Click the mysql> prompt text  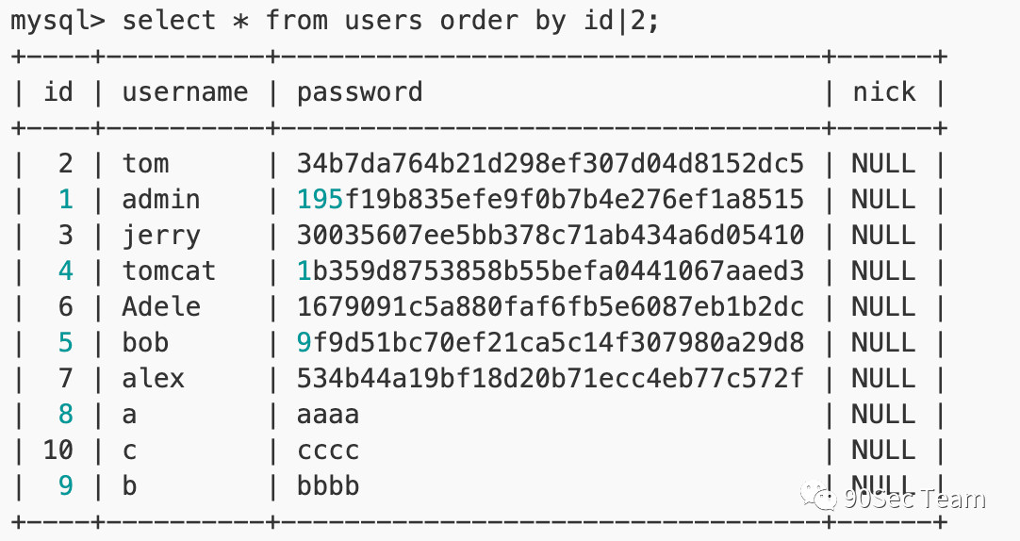58,22
